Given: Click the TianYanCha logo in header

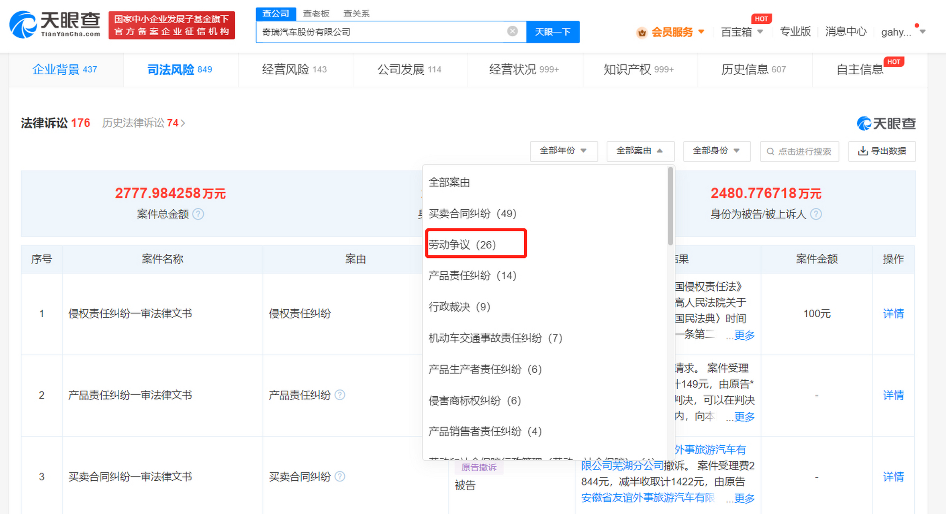Looking at the screenshot, I should [x=55, y=25].
